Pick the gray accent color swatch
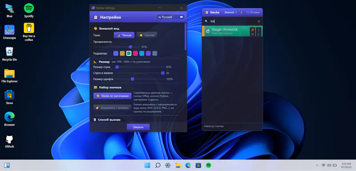356x171 pixels. coord(154,53)
